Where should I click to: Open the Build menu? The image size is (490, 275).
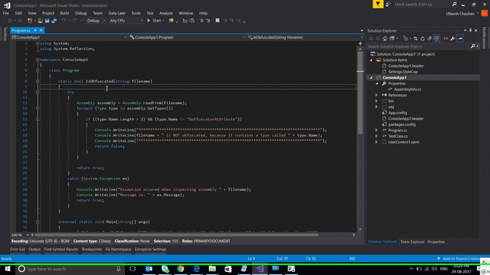point(64,13)
